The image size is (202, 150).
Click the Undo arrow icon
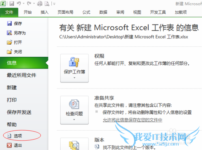click(x=19, y=4)
